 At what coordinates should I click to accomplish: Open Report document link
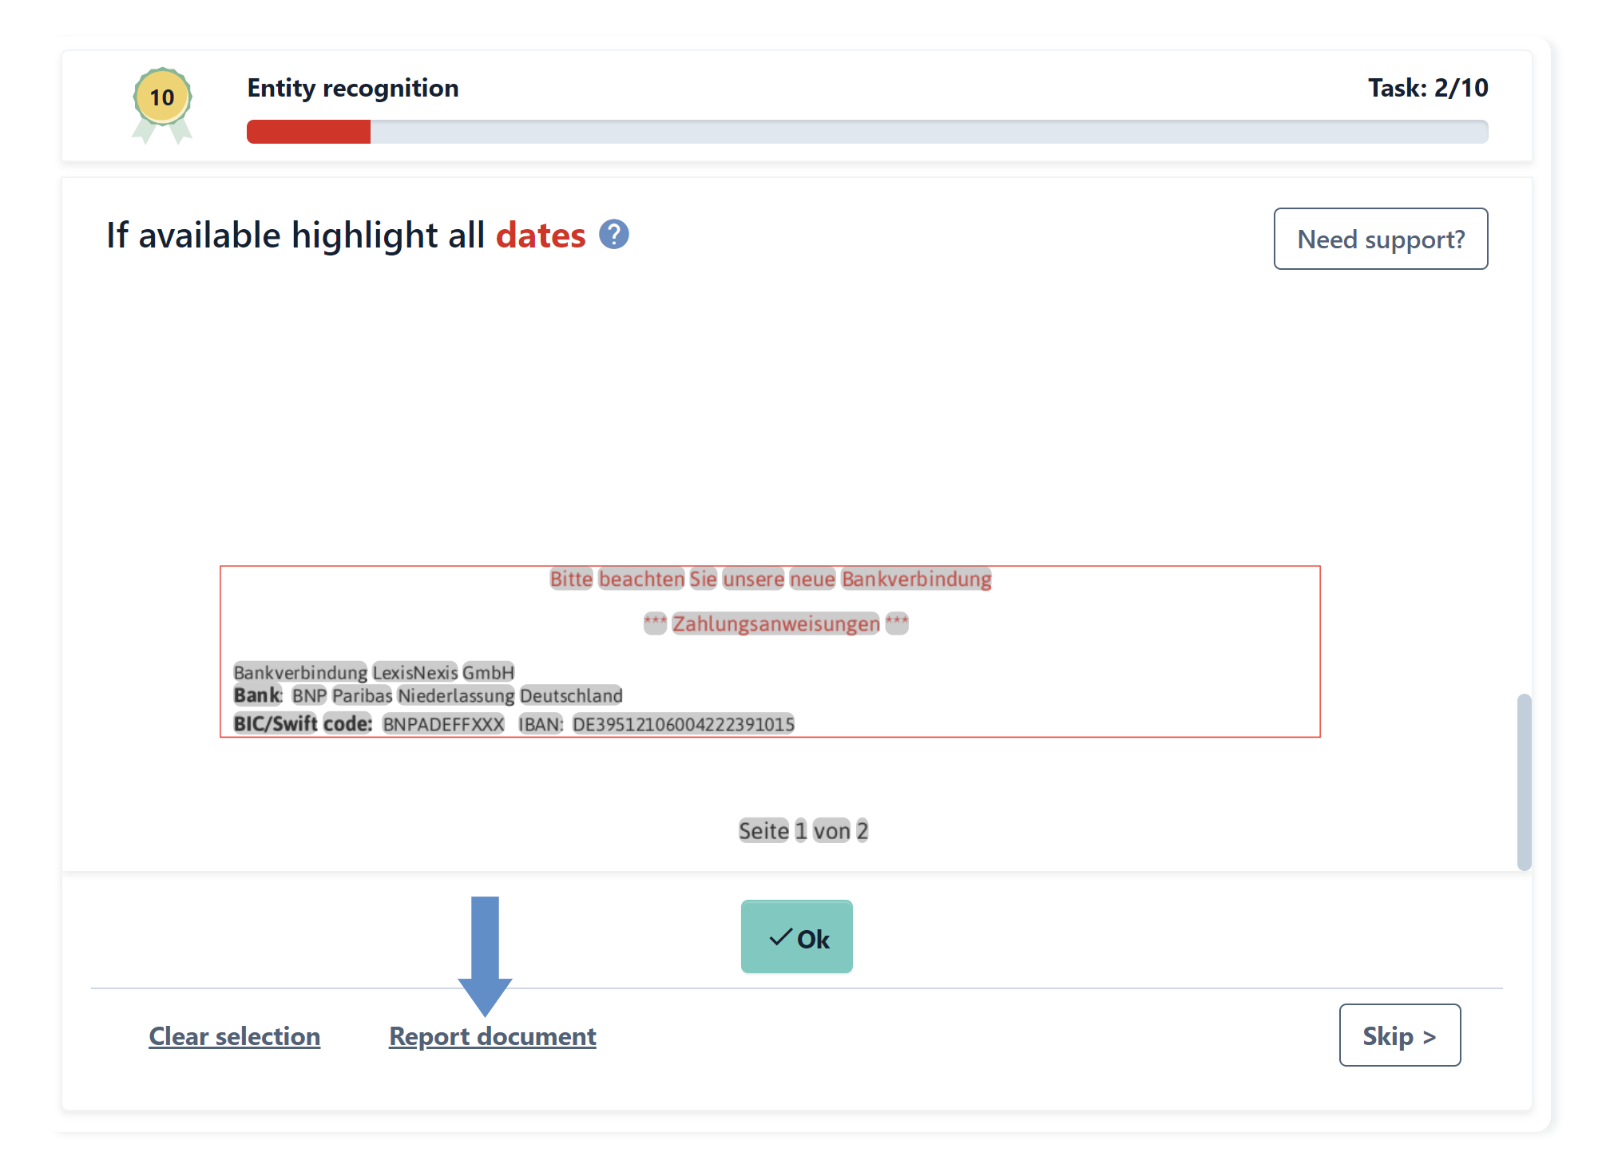(x=492, y=1035)
